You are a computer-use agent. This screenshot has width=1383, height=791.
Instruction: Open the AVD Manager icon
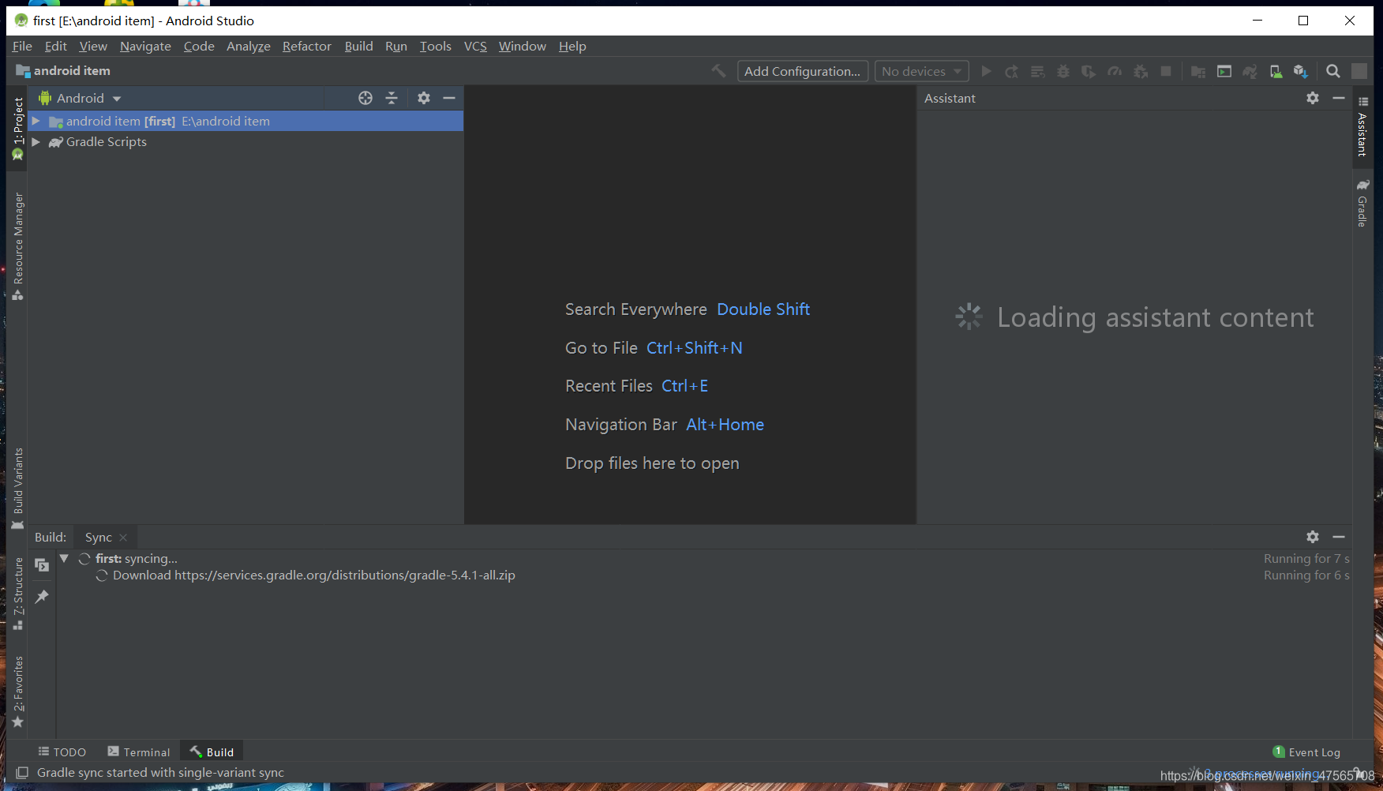click(x=1276, y=71)
